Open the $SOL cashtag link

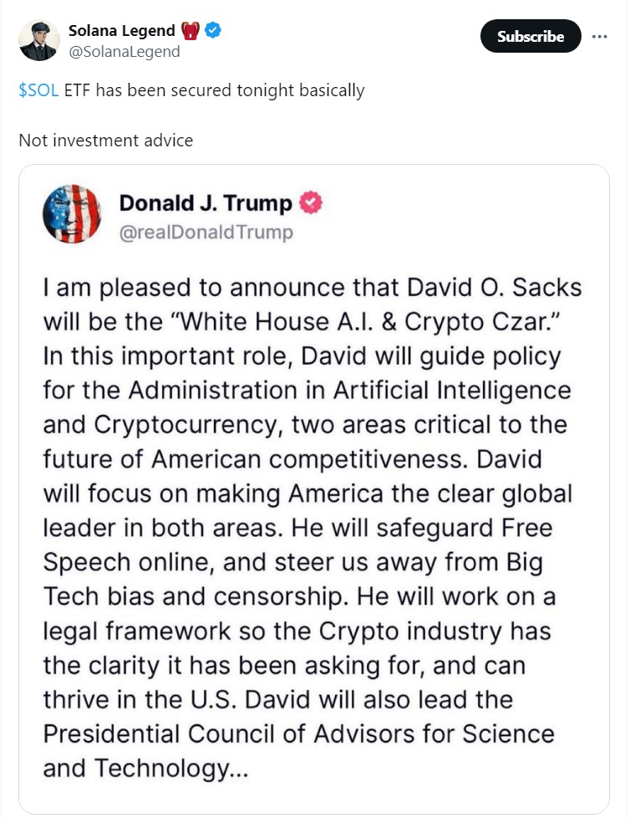click(38, 90)
